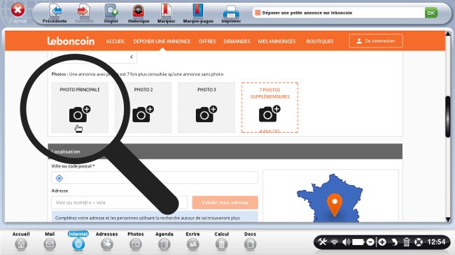
Task: Open the Photos app in the dock
Action: (x=136, y=241)
